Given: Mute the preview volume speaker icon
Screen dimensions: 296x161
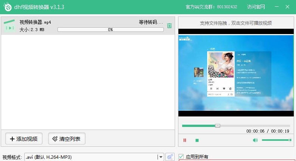Looking at the screenshot, I should click(x=255, y=140).
